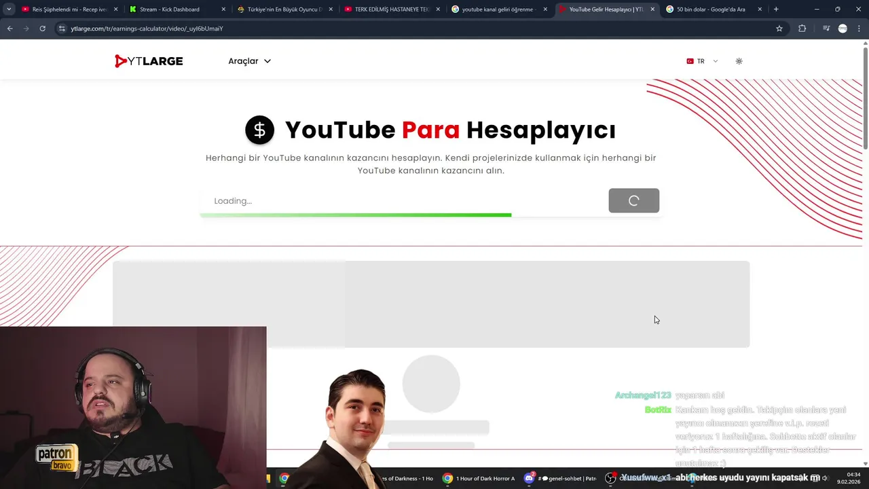Click the gray placeholder profile circle
Screen dimensions: 869x489
tap(431, 384)
